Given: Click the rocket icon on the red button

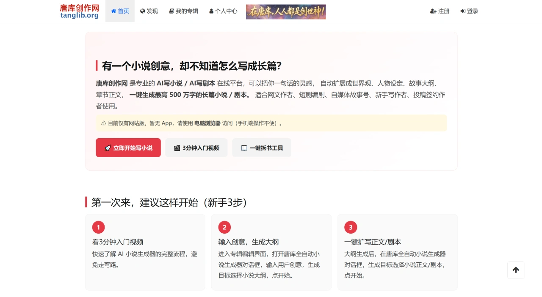Looking at the screenshot, I should [108, 148].
